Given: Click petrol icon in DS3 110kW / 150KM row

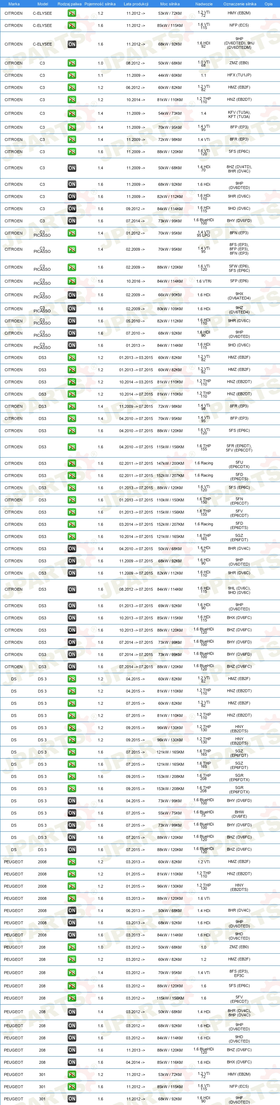Looking at the screenshot, I should 72,500.
